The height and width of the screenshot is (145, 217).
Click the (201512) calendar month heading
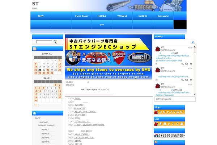[47, 54]
